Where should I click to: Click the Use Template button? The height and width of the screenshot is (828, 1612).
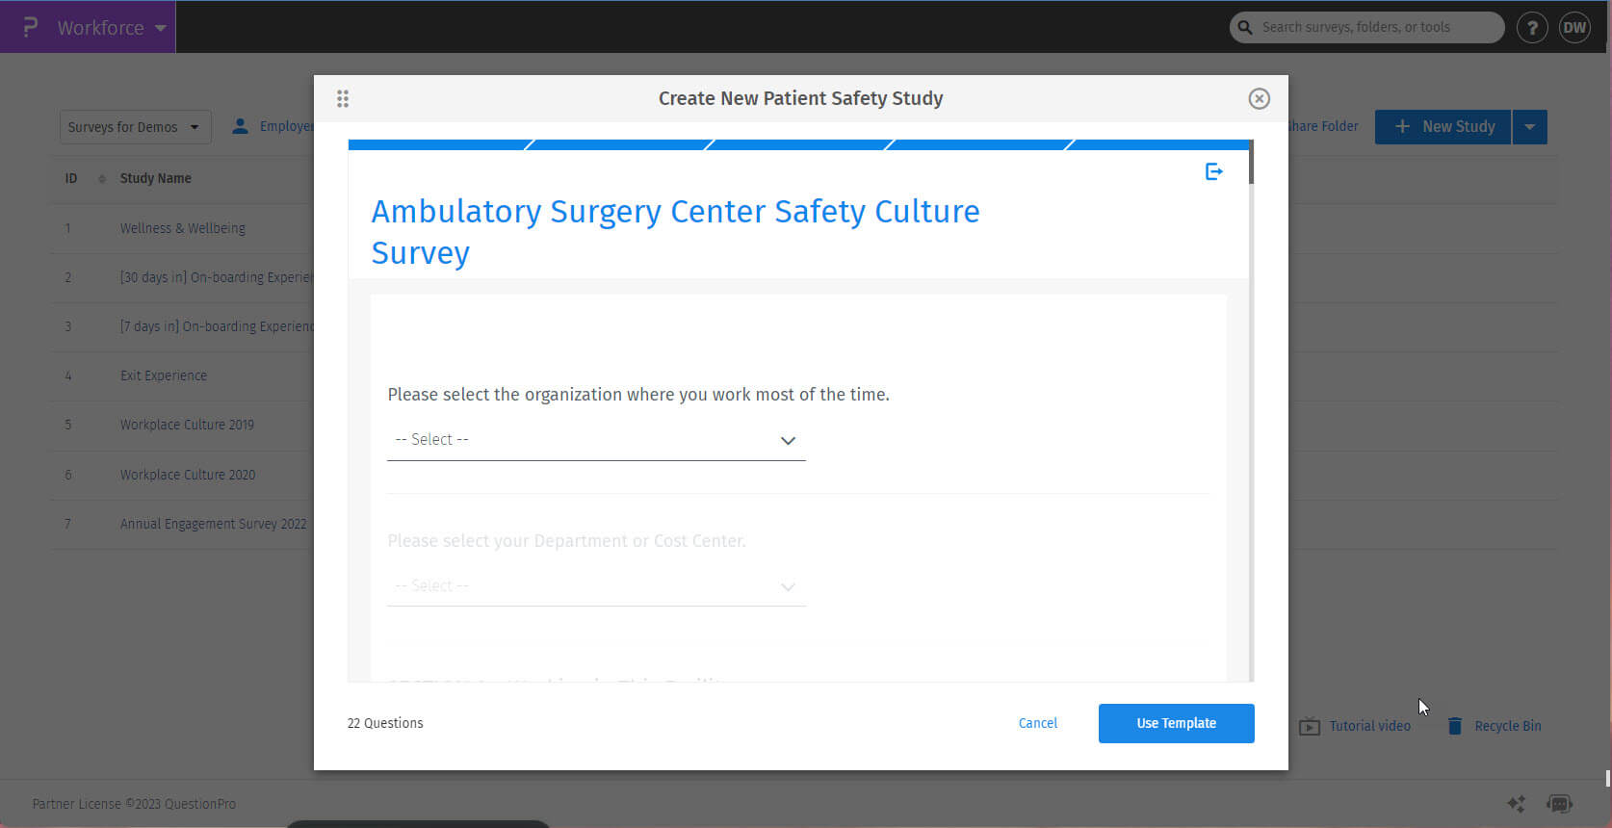1176,723
